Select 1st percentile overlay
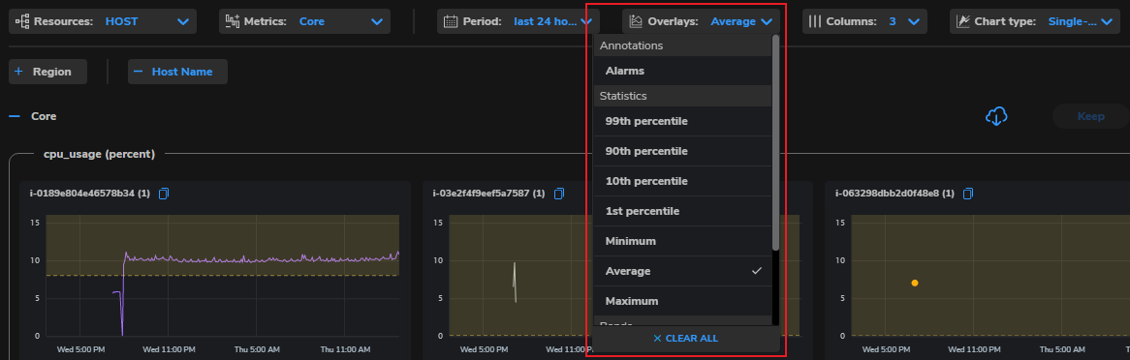Image resolution: width=1130 pixels, height=360 pixels. point(681,211)
